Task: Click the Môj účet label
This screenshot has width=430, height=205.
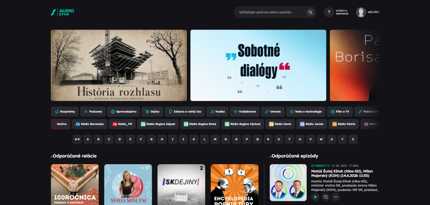Action: point(374,12)
